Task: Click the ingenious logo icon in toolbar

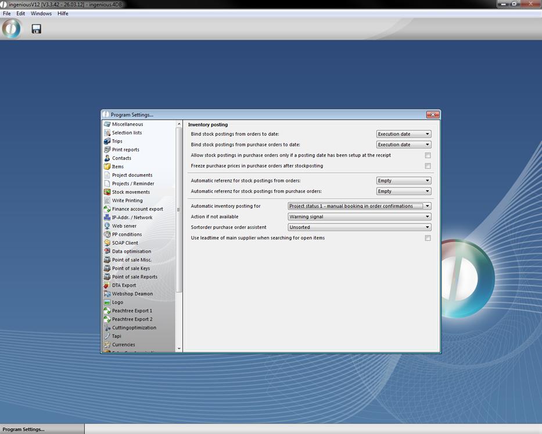Action: click(11, 29)
